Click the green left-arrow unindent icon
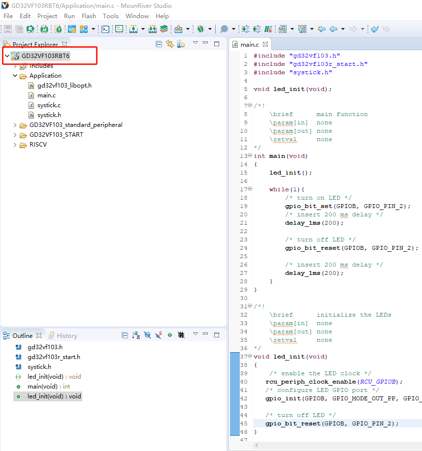This screenshot has width=422, height=451. coord(257,29)
